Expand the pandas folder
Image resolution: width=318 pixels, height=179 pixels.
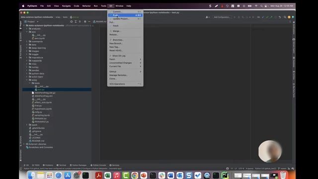coord(27,70)
